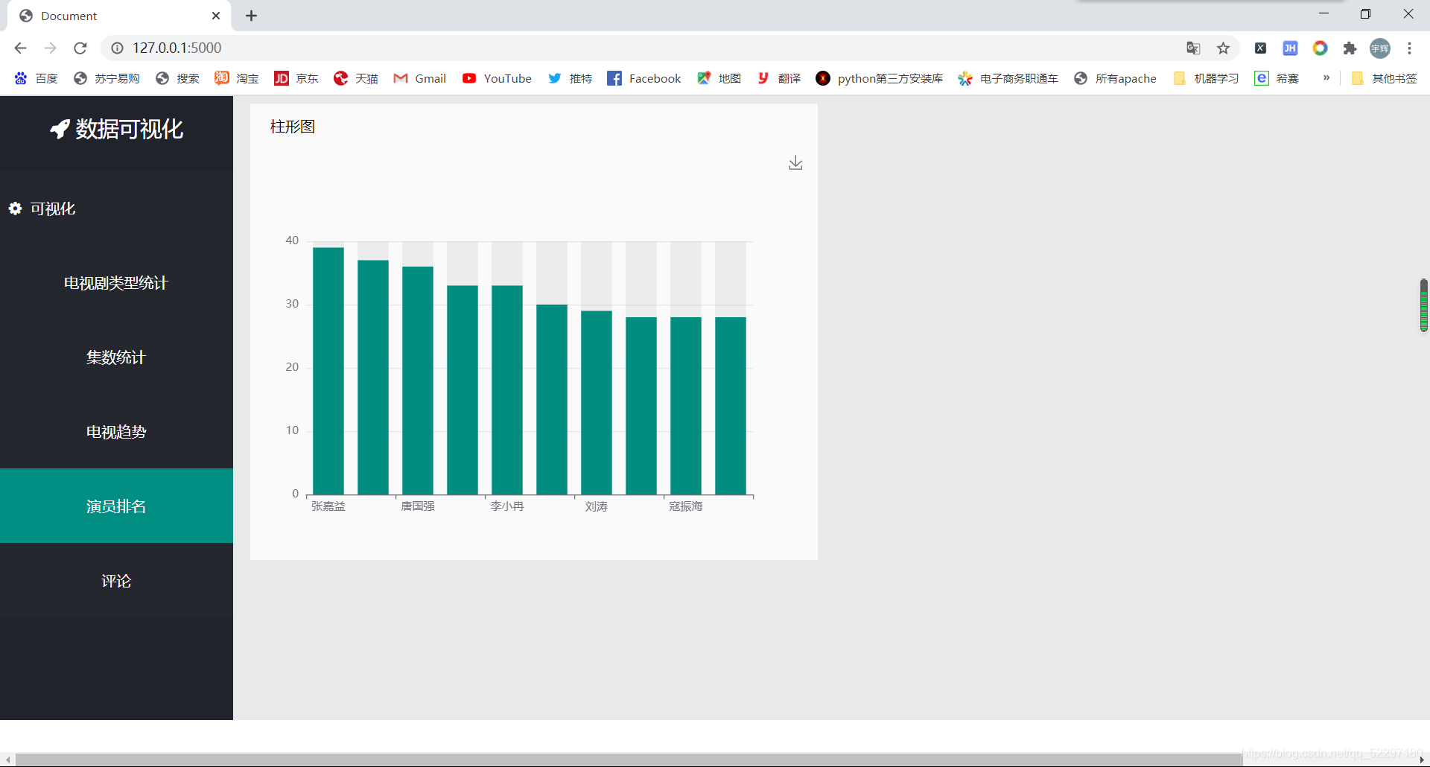Select 电视剧类型统计 in sidebar
1430x767 pixels.
116,283
